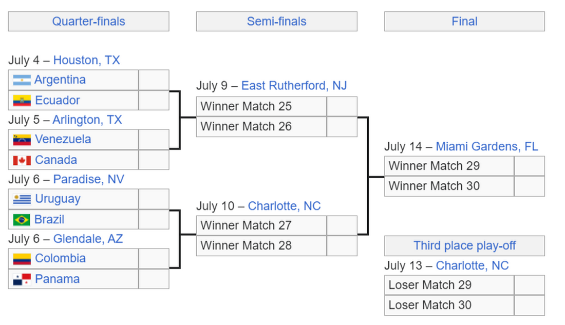The image size is (565, 325).
Task: Open the Glendale, AZ venue link
Action: pos(88,239)
